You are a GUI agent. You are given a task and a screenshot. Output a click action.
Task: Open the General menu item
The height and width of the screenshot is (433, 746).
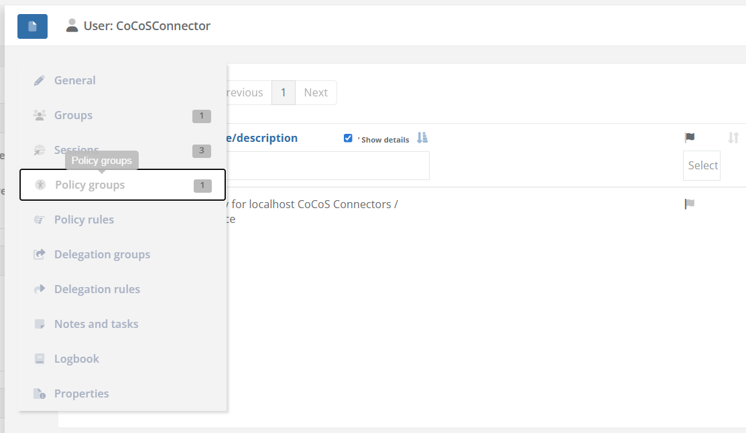122,81
